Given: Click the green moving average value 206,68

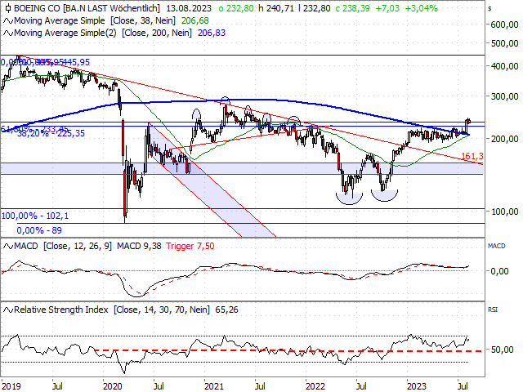Looking at the screenshot, I should [x=195, y=20].
